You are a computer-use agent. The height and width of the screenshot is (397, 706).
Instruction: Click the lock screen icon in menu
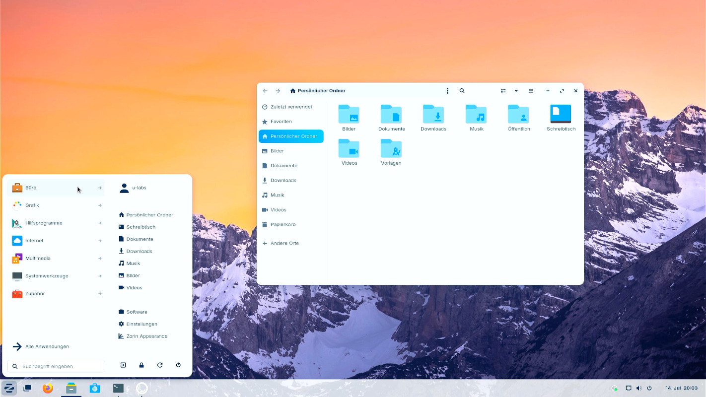(141, 365)
